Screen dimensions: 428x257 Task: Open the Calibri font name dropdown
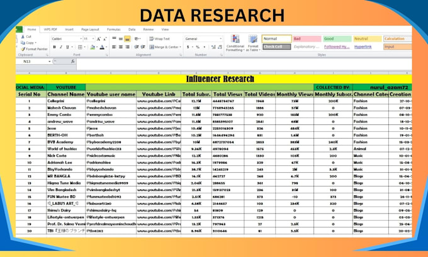point(81,39)
